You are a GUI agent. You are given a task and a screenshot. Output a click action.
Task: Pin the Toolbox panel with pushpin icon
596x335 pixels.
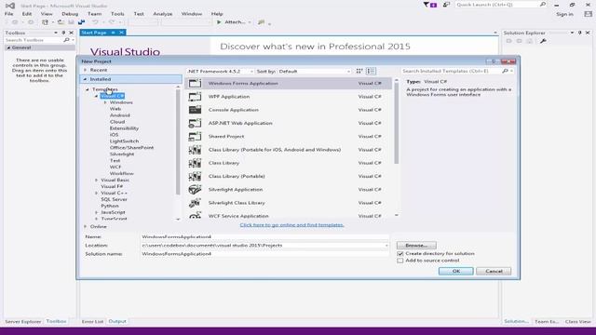(63, 33)
